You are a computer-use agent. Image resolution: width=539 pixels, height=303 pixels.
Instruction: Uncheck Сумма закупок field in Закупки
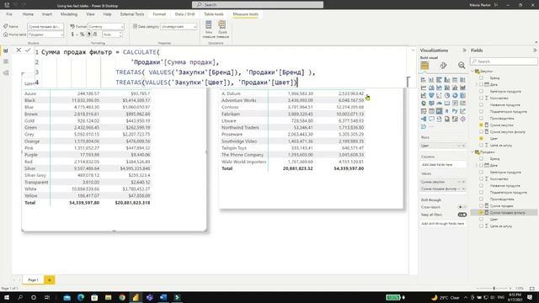click(x=481, y=125)
